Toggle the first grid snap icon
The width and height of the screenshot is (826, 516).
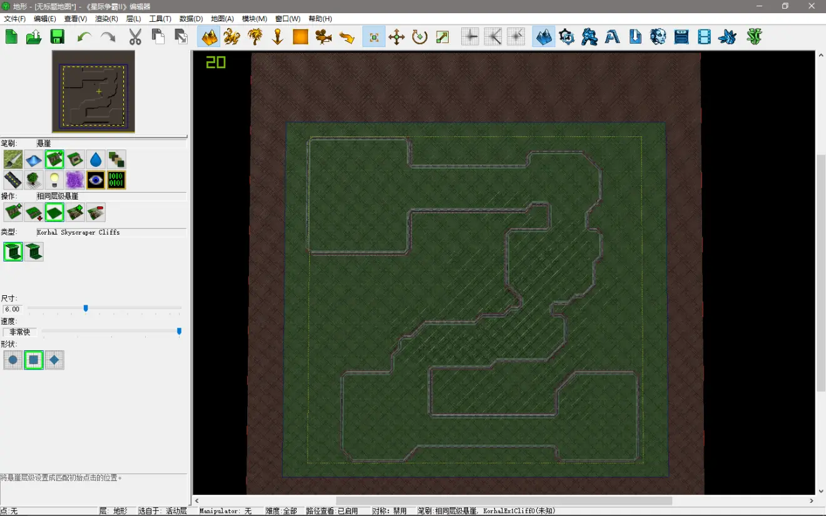click(470, 37)
